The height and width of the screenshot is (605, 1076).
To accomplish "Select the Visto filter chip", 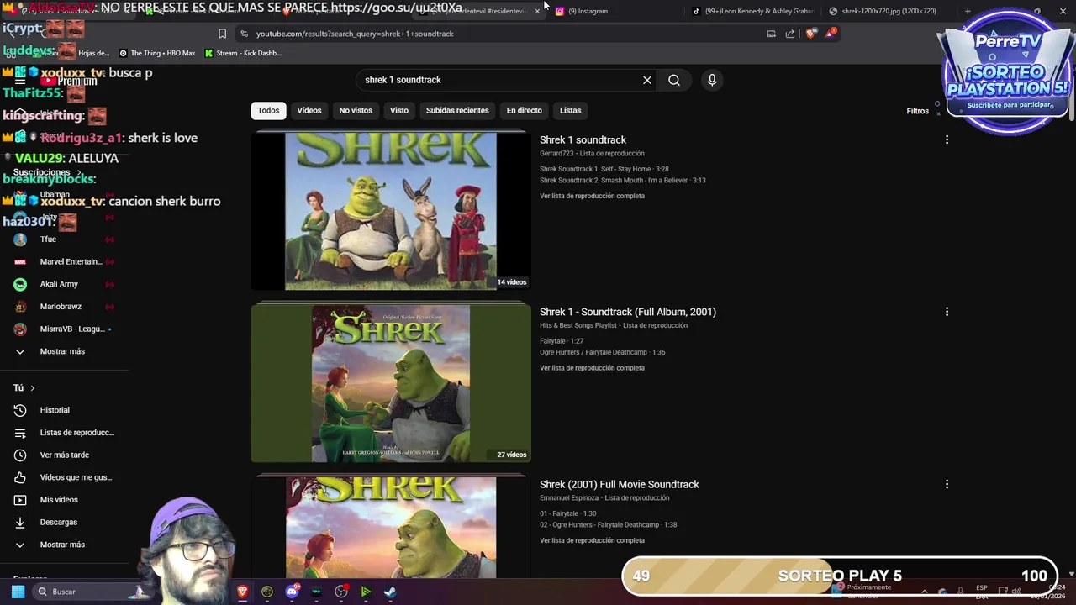I will click(x=399, y=110).
